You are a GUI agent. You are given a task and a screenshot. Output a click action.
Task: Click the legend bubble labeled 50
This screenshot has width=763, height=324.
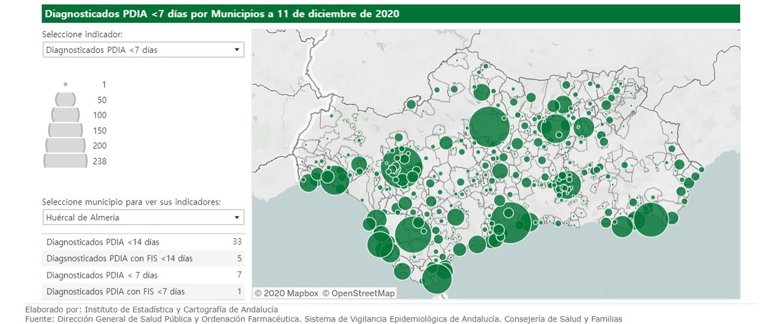[x=65, y=100]
